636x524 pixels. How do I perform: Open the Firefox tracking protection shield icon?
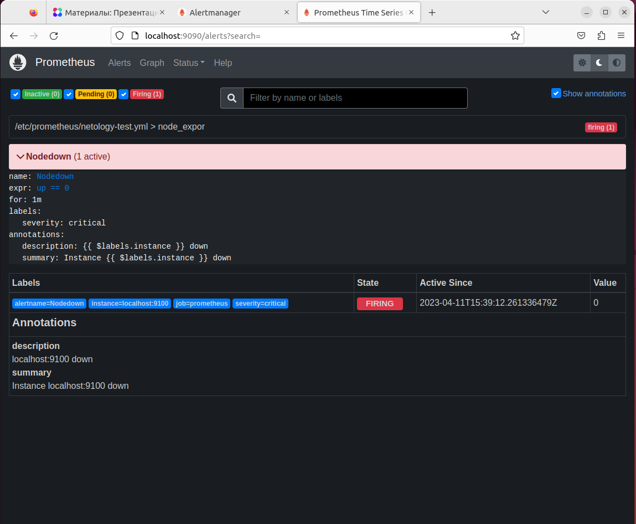[119, 35]
